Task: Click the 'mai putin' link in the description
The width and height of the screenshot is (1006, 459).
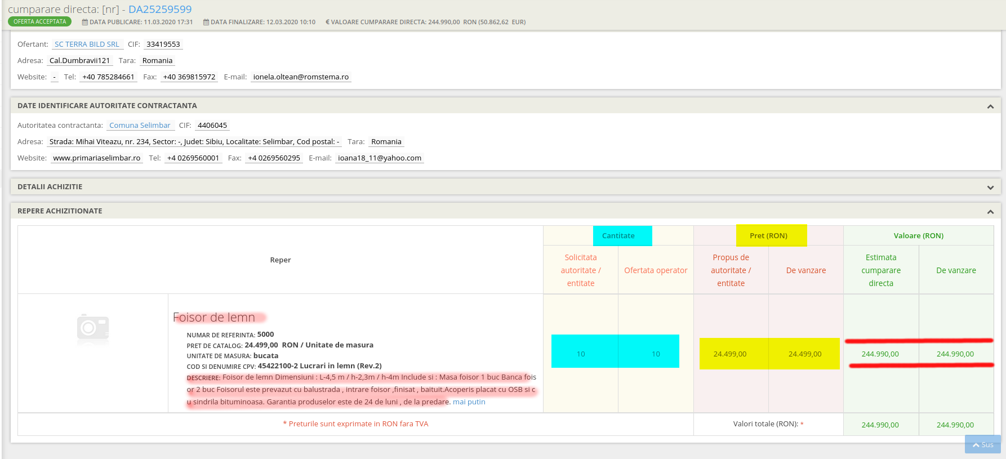Action: click(x=469, y=402)
